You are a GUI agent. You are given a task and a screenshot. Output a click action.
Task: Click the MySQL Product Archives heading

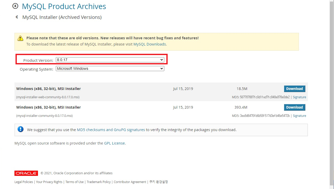tap(64, 6)
